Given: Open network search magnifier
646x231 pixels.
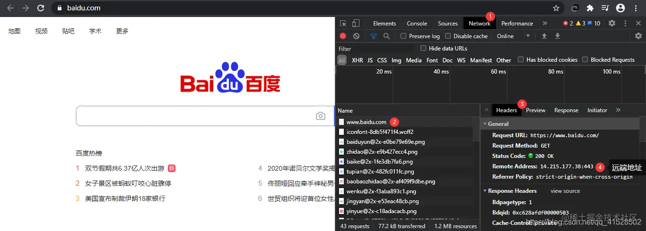Looking at the screenshot, I should click(387, 36).
